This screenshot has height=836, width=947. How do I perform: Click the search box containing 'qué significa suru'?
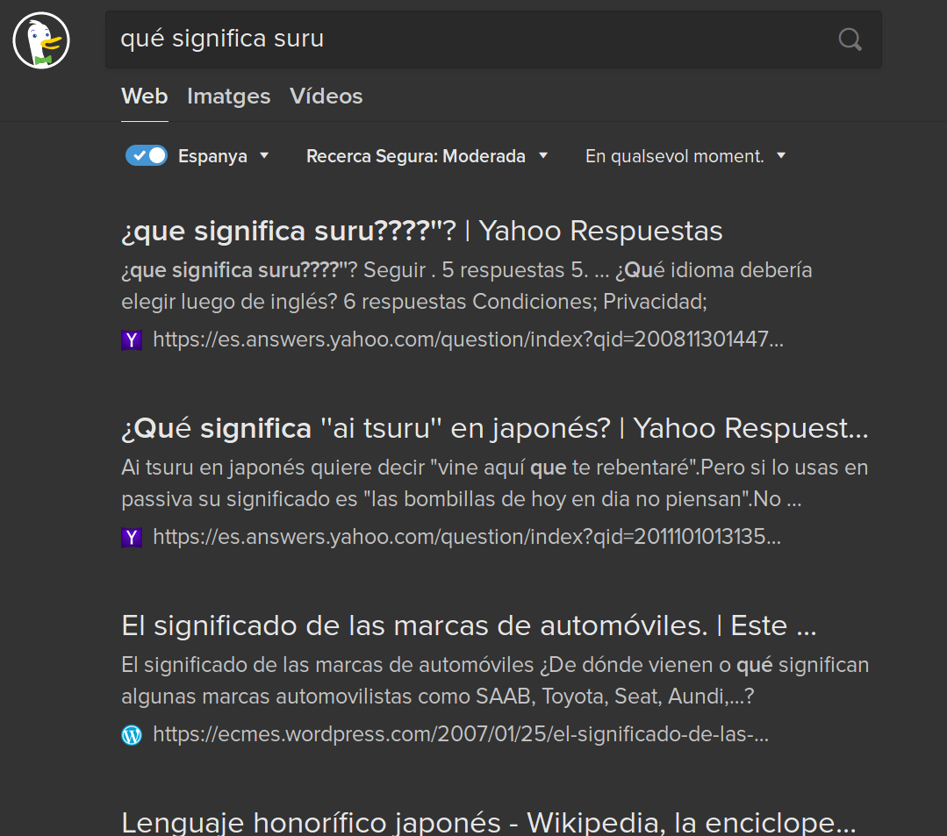pos(465,39)
